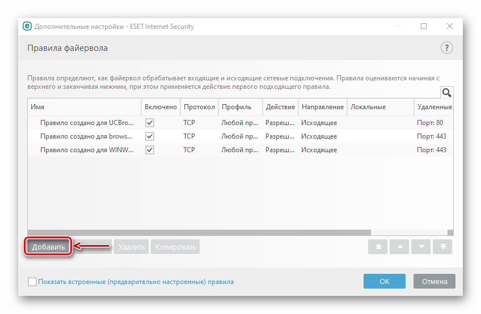Click the Добавить button

(x=49, y=247)
